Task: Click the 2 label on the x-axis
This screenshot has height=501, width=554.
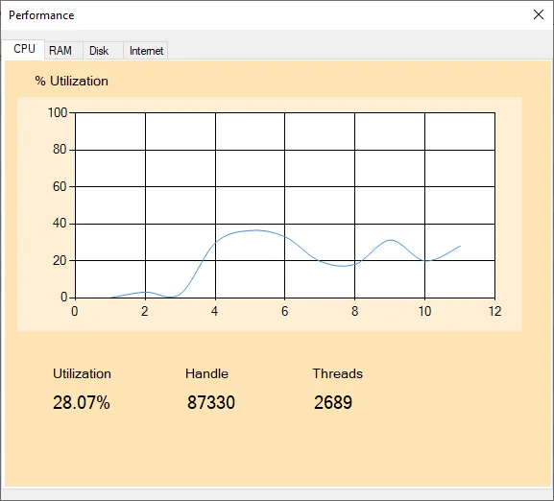Action: 145,311
